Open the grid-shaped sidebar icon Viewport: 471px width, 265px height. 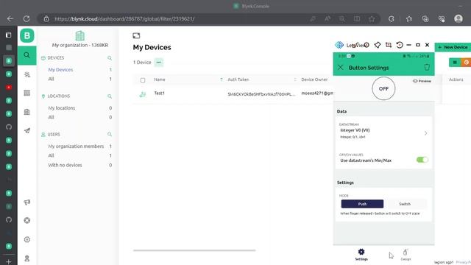tap(27, 93)
